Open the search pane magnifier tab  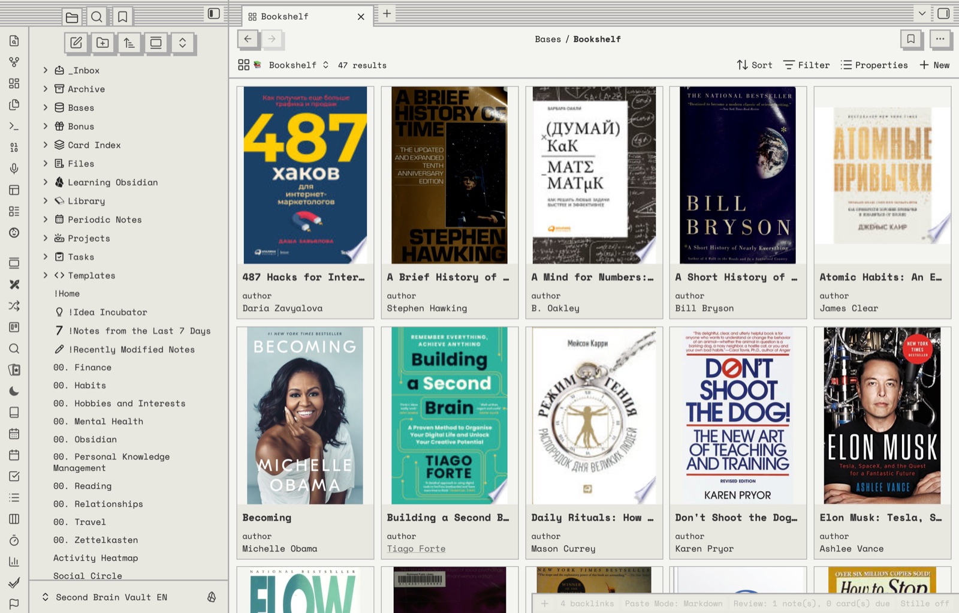(x=96, y=17)
